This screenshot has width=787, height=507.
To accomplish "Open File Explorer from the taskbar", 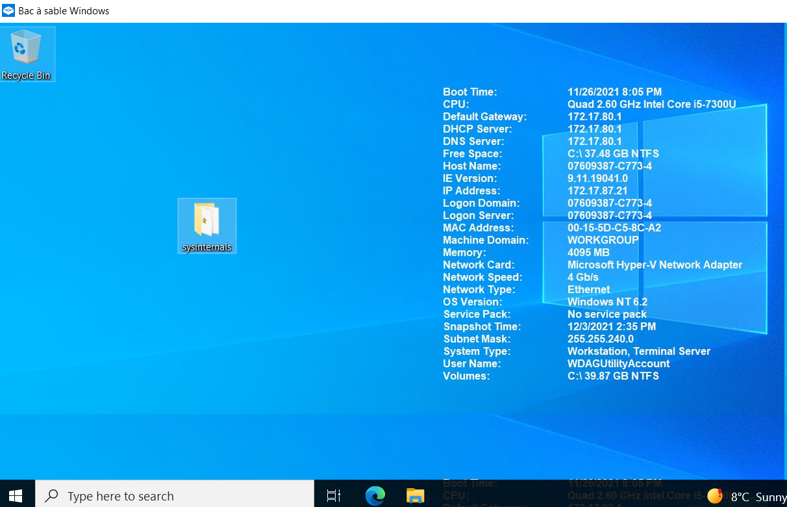I will (x=415, y=496).
